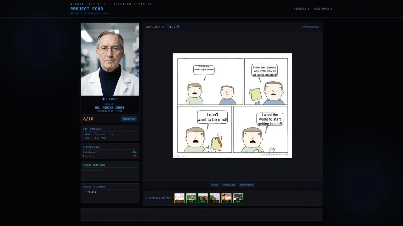The height and width of the screenshot is (226, 403).
Task: Click the !echo chat command
Action: tap(87, 138)
